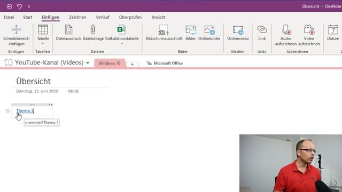Click the Back arrow in title bar
The image size is (342, 192).
point(10,6)
